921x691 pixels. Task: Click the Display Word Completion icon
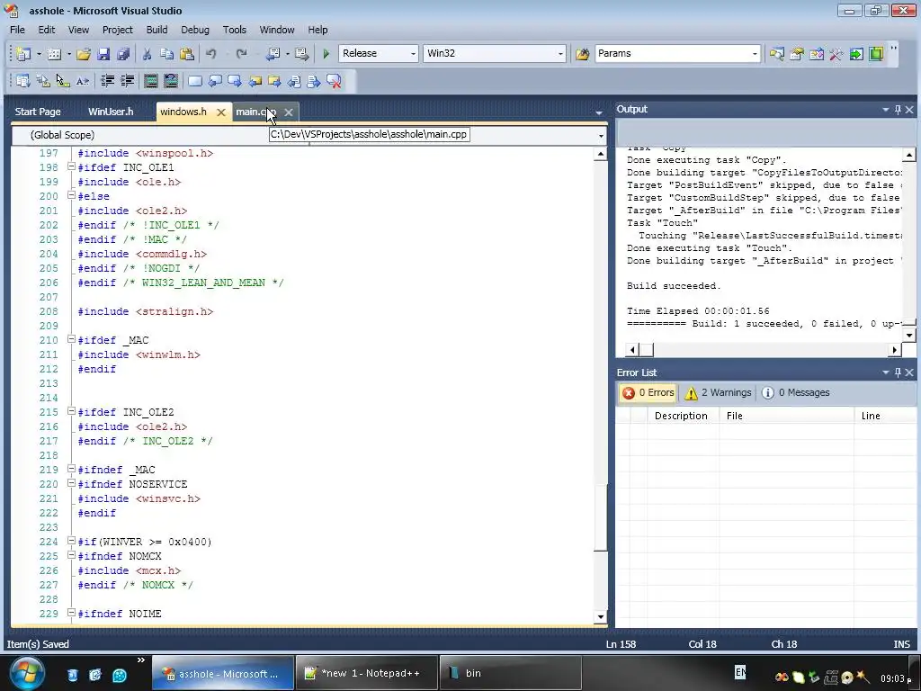(x=83, y=81)
